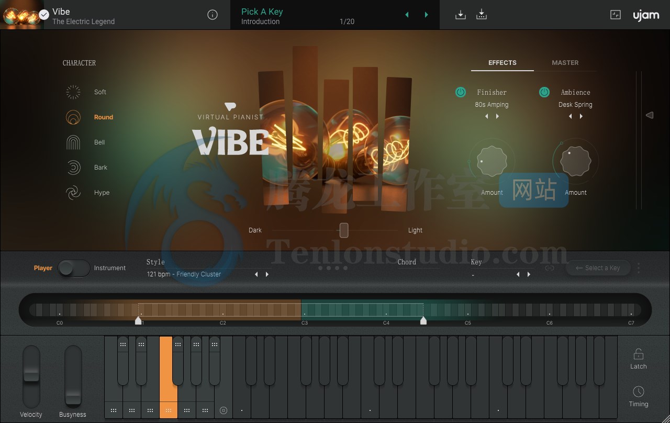Image resolution: width=670 pixels, height=423 pixels.
Task: Toggle the Player/Instrument mode switch
Action: point(74,268)
